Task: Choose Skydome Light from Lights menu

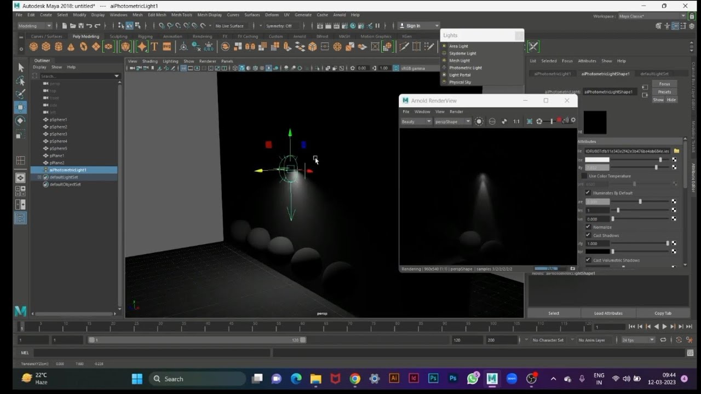Action: (x=463, y=54)
